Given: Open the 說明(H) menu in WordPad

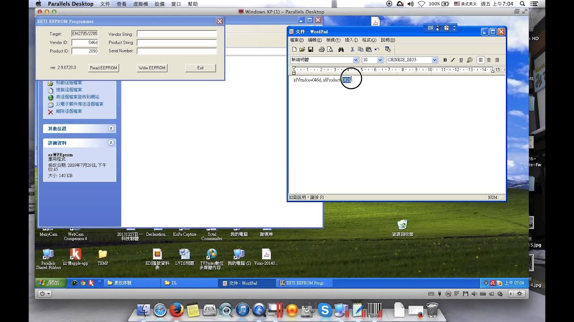Looking at the screenshot, I should pyautogui.click(x=388, y=40).
